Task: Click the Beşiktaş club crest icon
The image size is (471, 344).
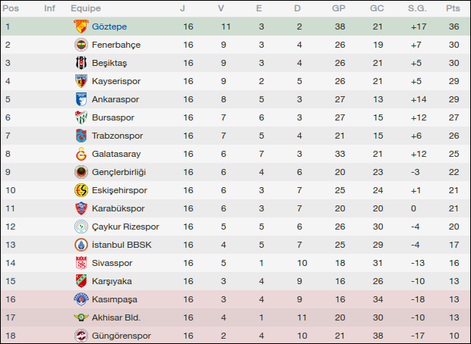Action: coord(81,63)
